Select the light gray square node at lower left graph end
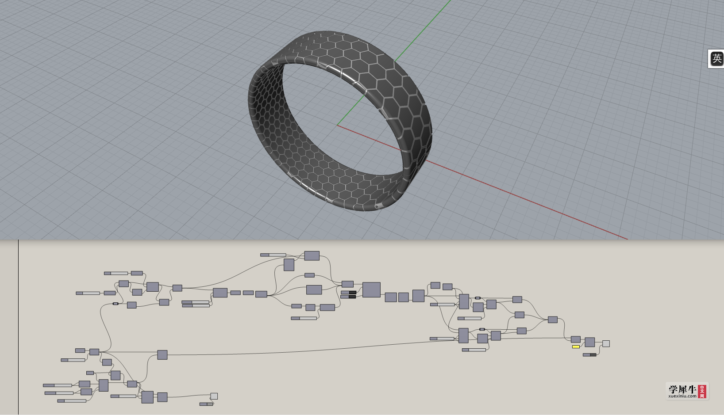The width and height of the screenshot is (724, 415). pyautogui.click(x=214, y=396)
